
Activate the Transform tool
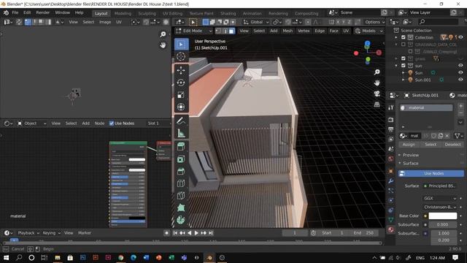click(181, 107)
